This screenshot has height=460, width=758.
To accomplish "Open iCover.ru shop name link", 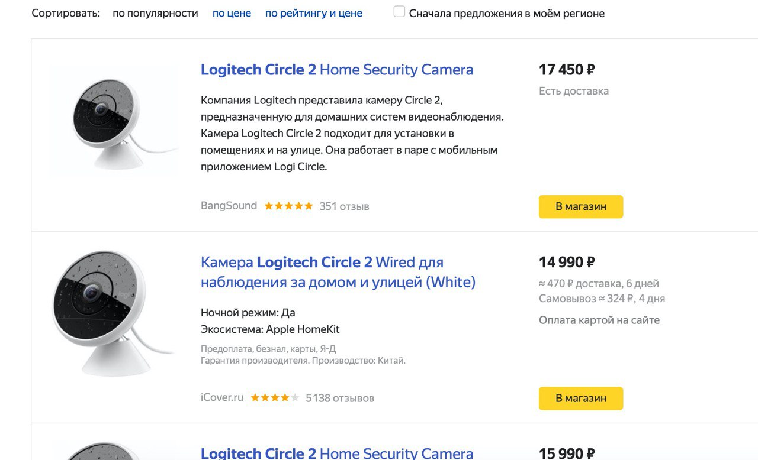I will click(x=222, y=397).
